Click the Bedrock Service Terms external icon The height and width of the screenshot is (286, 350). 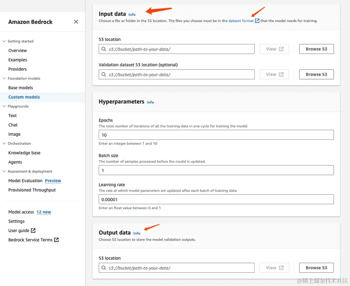coord(56,240)
